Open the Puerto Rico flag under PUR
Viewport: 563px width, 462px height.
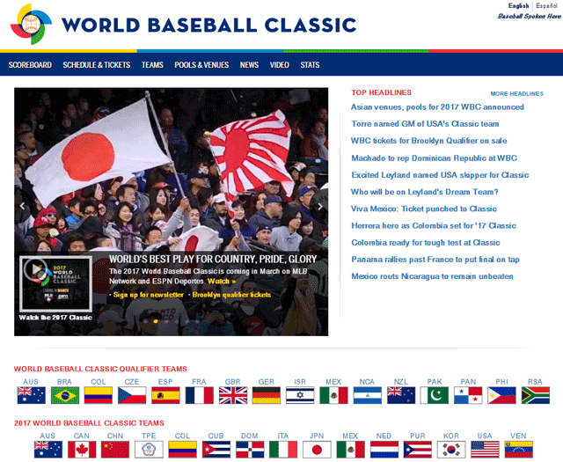[418, 450]
